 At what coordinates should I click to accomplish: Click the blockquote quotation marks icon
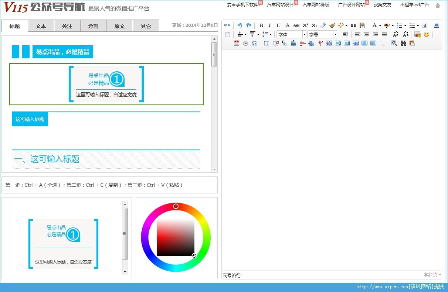(x=353, y=25)
